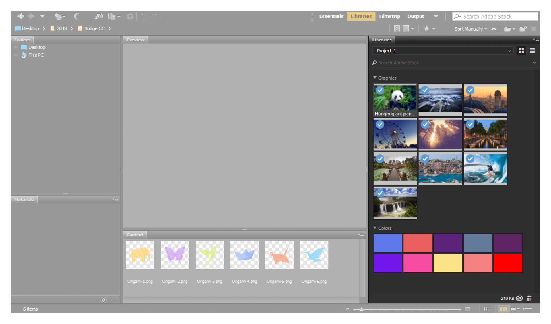
Task: Expand the Desktop tree node
Action: [x=16, y=47]
